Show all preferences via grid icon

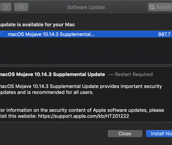pyautogui.click(x=21, y=7)
